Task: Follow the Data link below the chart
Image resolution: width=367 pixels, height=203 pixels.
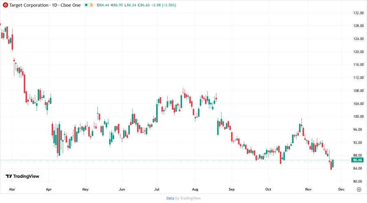Action: click(170, 199)
